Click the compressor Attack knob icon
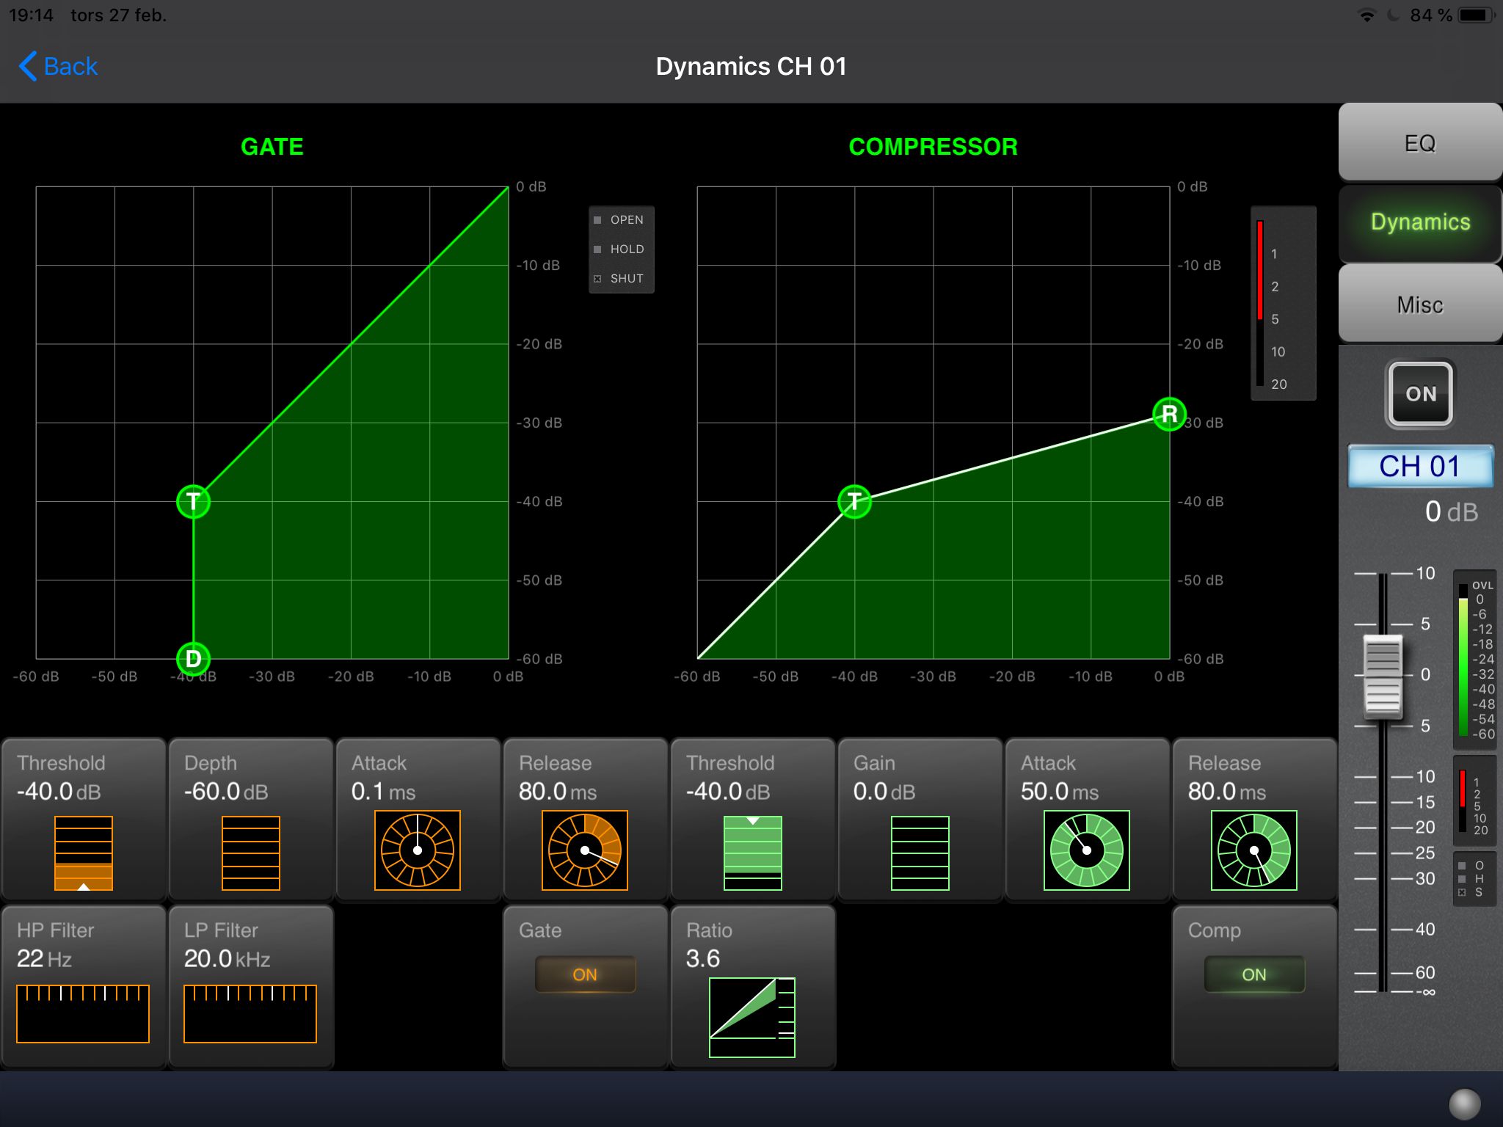The image size is (1503, 1127). [x=1086, y=850]
